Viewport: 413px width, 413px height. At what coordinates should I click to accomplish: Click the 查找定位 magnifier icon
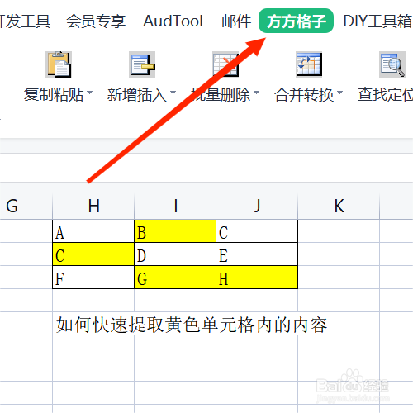pos(392,64)
